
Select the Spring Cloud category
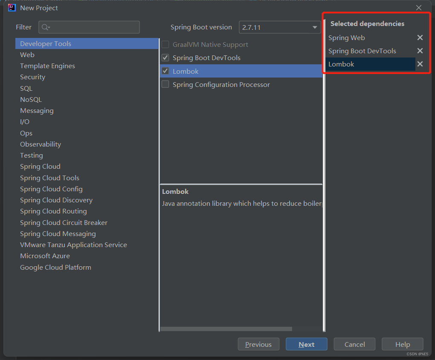(x=87, y=167)
